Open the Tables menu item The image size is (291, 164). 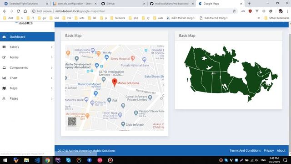pyautogui.click(x=27, y=47)
